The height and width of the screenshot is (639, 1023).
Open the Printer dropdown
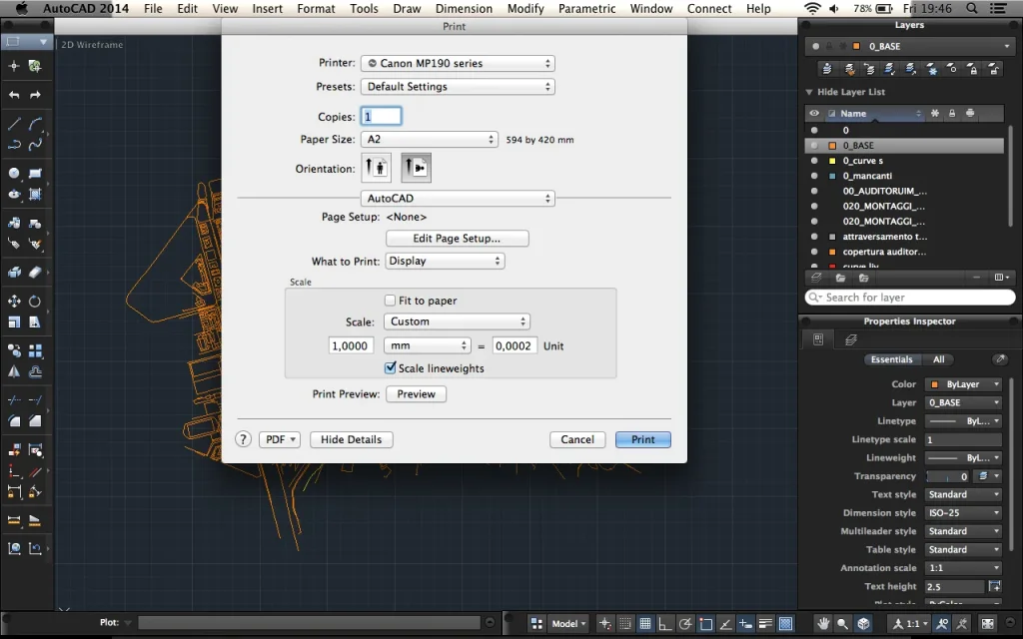pos(458,63)
